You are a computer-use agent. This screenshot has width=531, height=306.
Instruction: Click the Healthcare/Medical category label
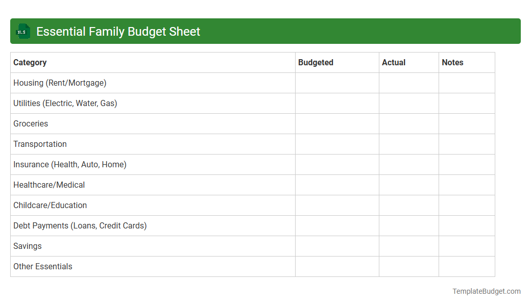pyautogui.click(x=49, y=185)
